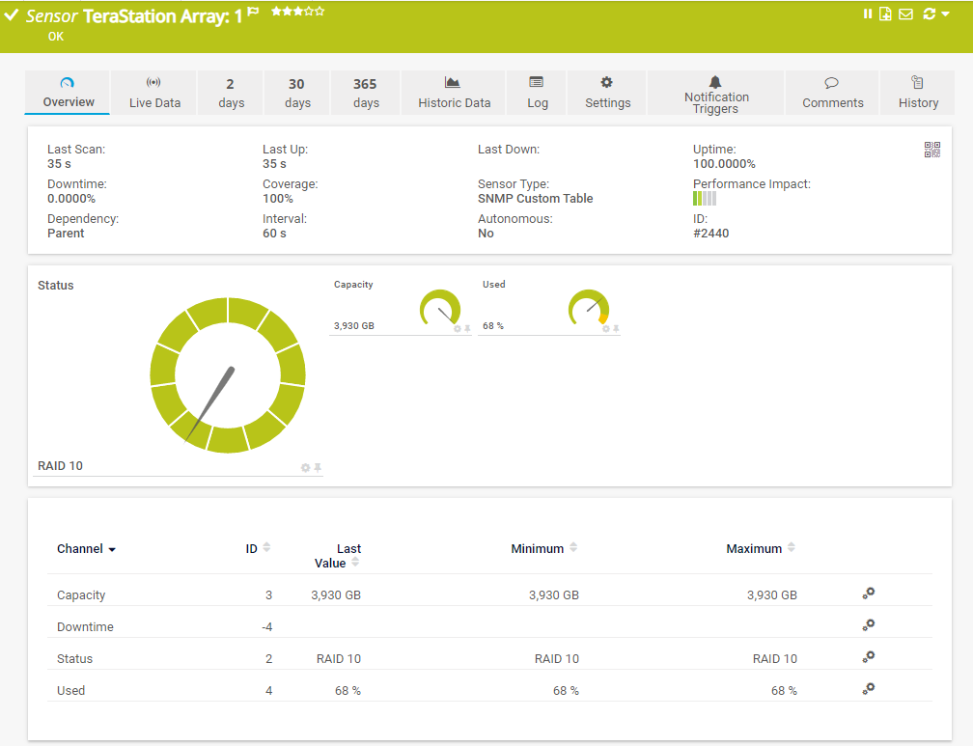Click the add ticket document icon
The image size is (973, 746).
885,14
